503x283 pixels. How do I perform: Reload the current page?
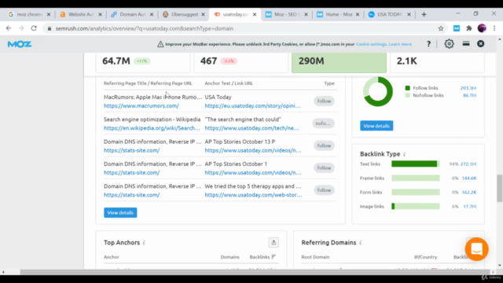34,28
